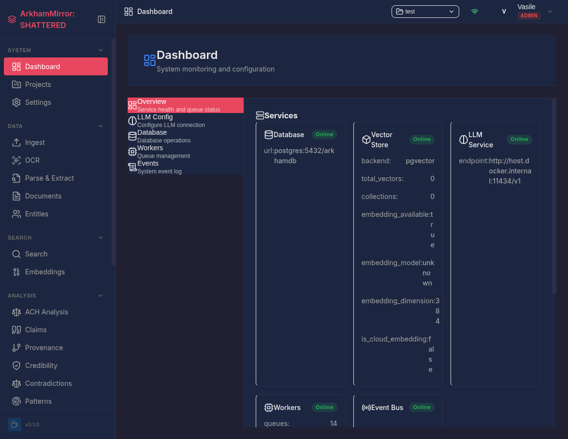
Task: Open the V user avatar
Action: pos(504,12)
